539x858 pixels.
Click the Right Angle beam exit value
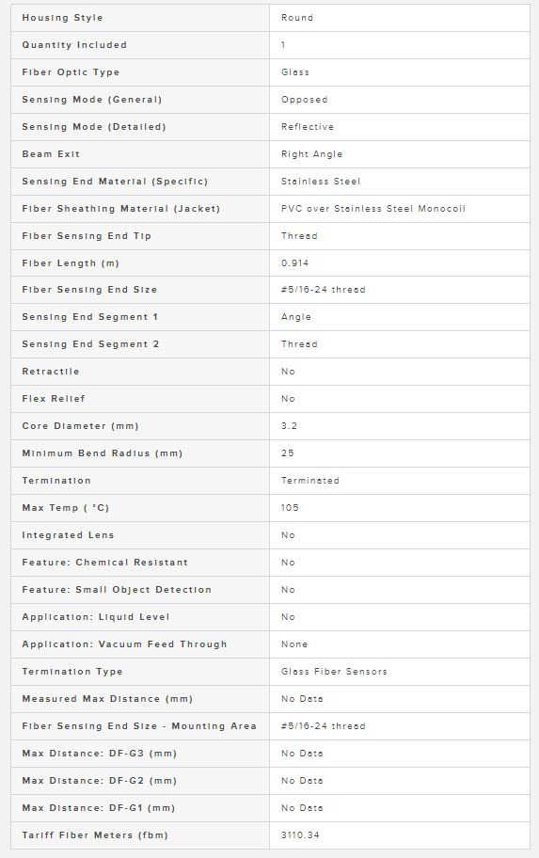click(312, 154)
